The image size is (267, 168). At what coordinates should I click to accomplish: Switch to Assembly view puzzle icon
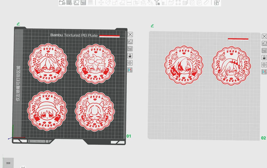pos(217,3)
